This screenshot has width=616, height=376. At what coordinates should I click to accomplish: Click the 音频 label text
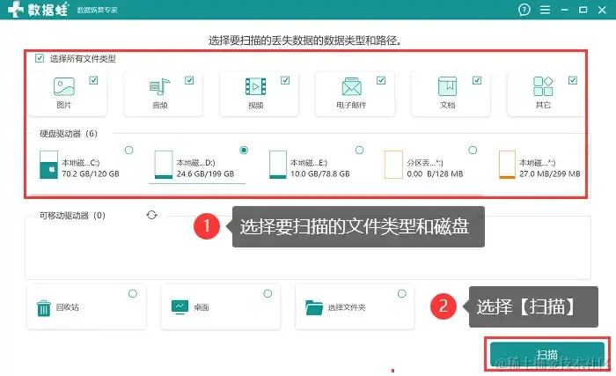[159, 105]
